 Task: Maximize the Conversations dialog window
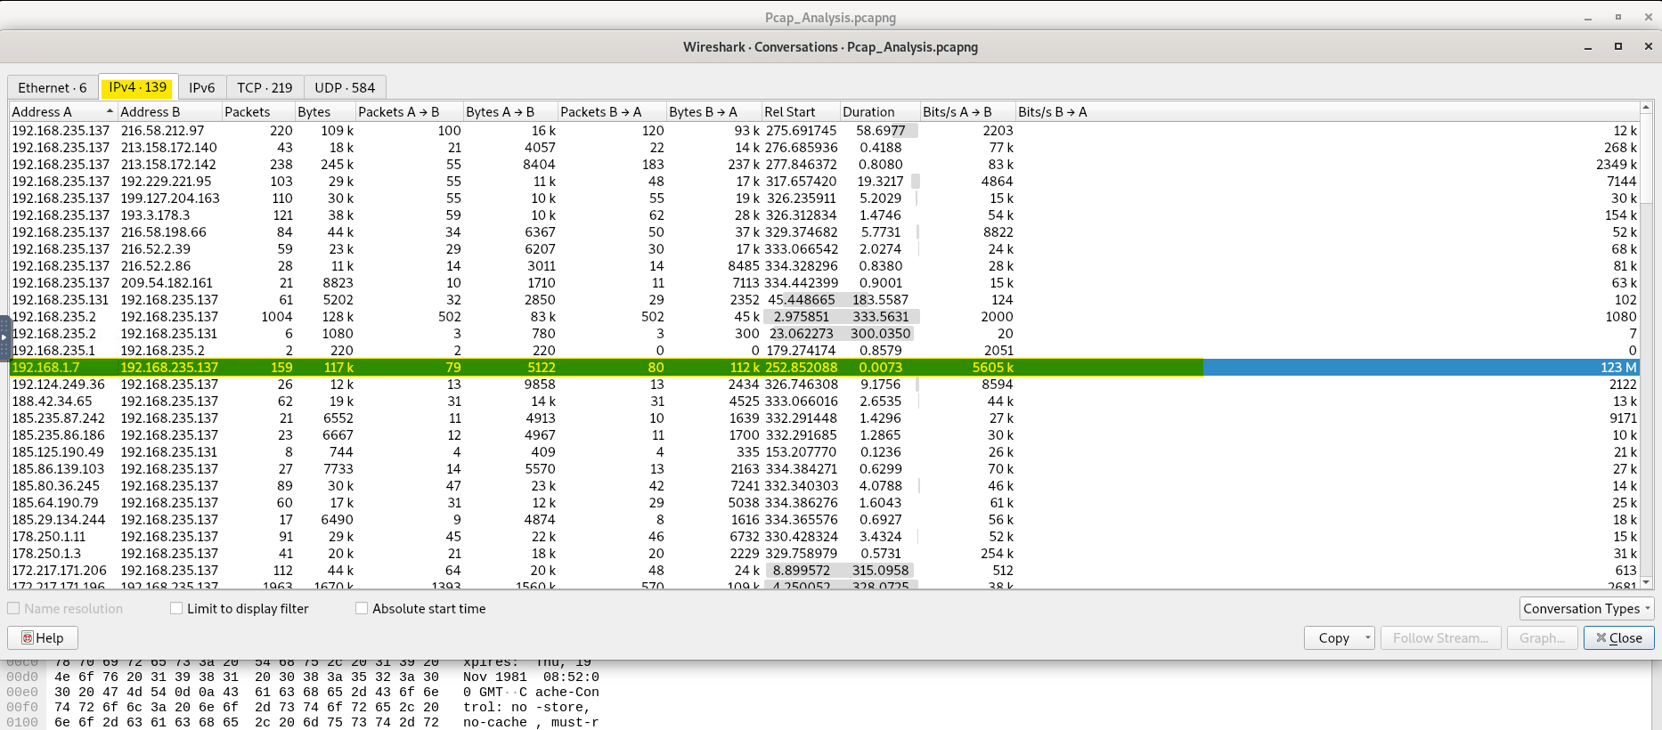tap(1618, 47)
